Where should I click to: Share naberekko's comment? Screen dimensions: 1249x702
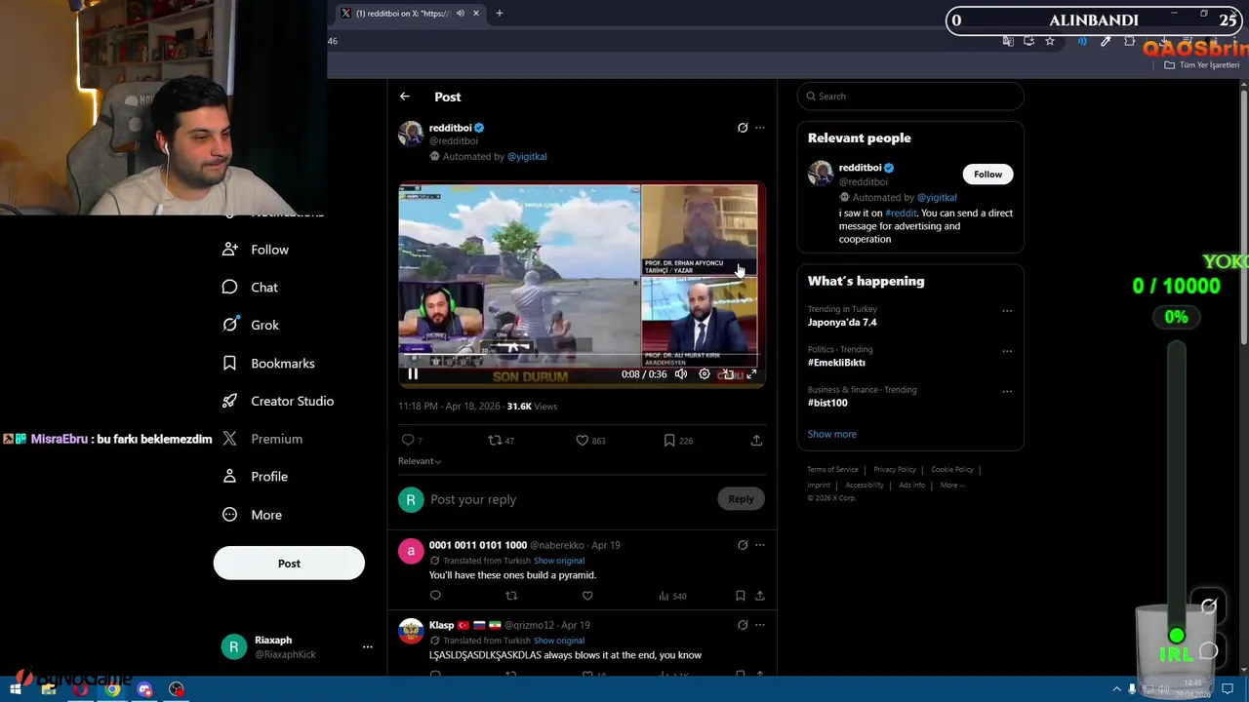click(760, 596)
